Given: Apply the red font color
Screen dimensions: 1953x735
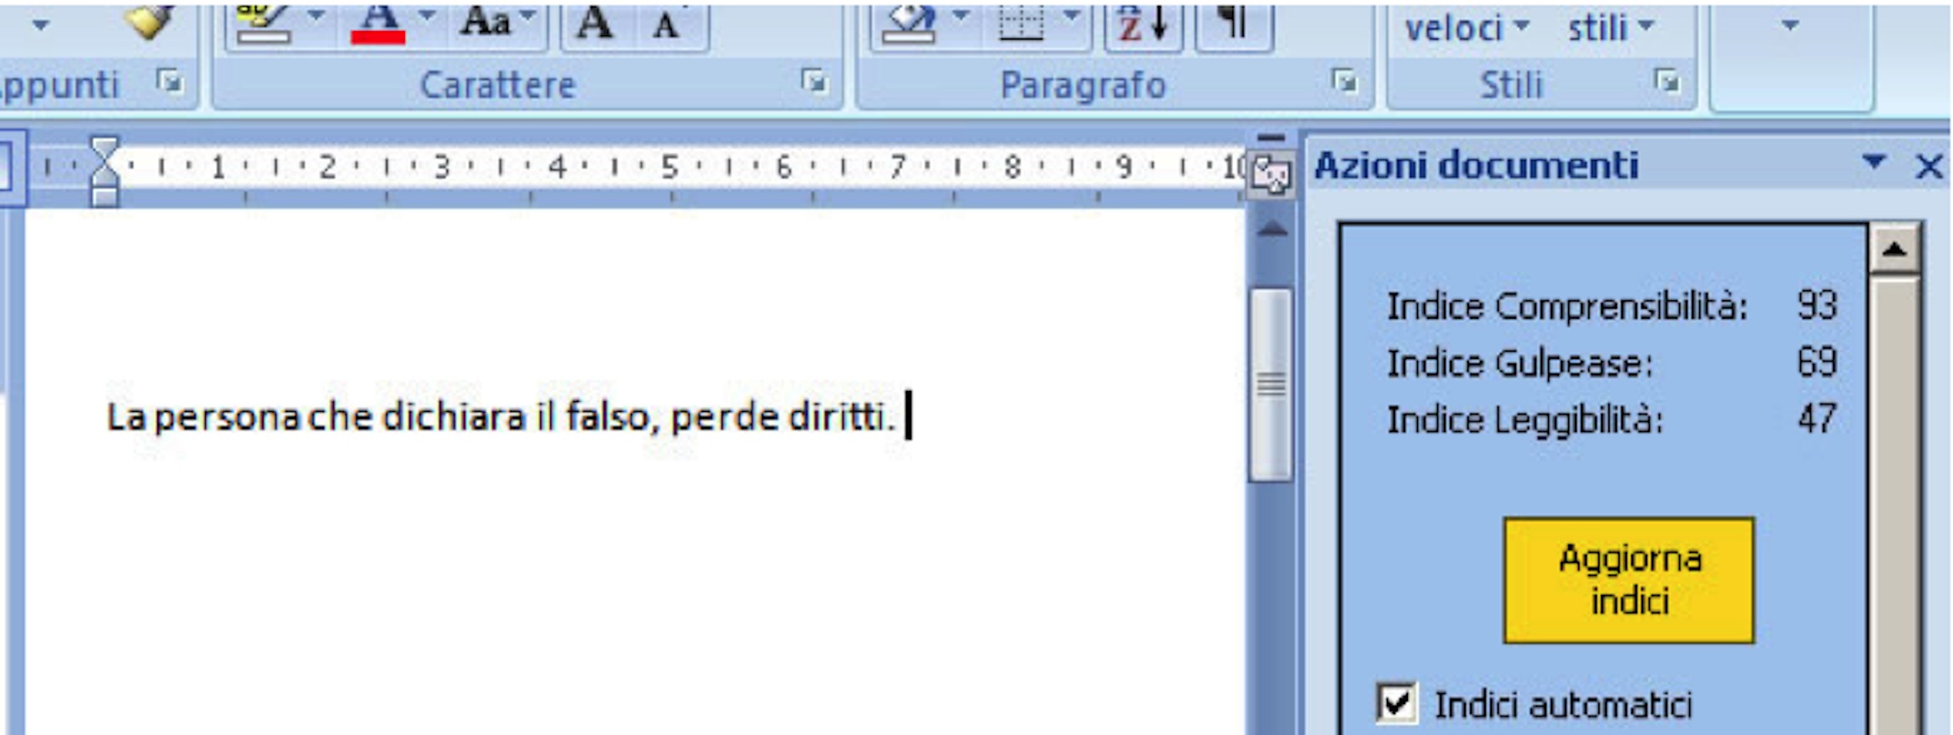Looking at the screenshot, I should (377, 23).
